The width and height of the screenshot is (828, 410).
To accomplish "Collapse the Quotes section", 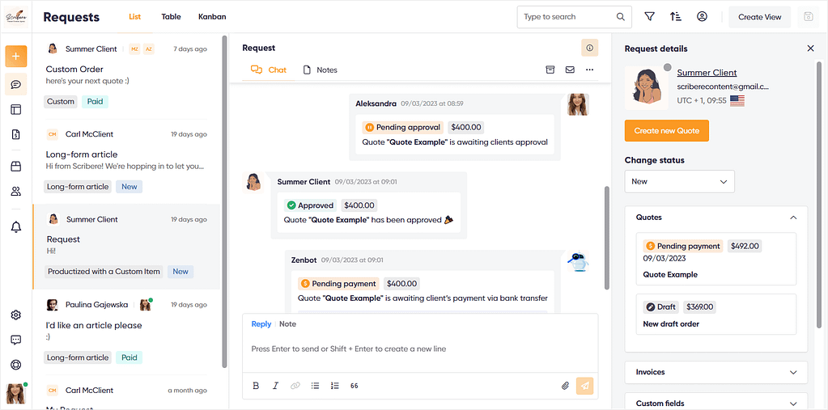I will (792, 218).
